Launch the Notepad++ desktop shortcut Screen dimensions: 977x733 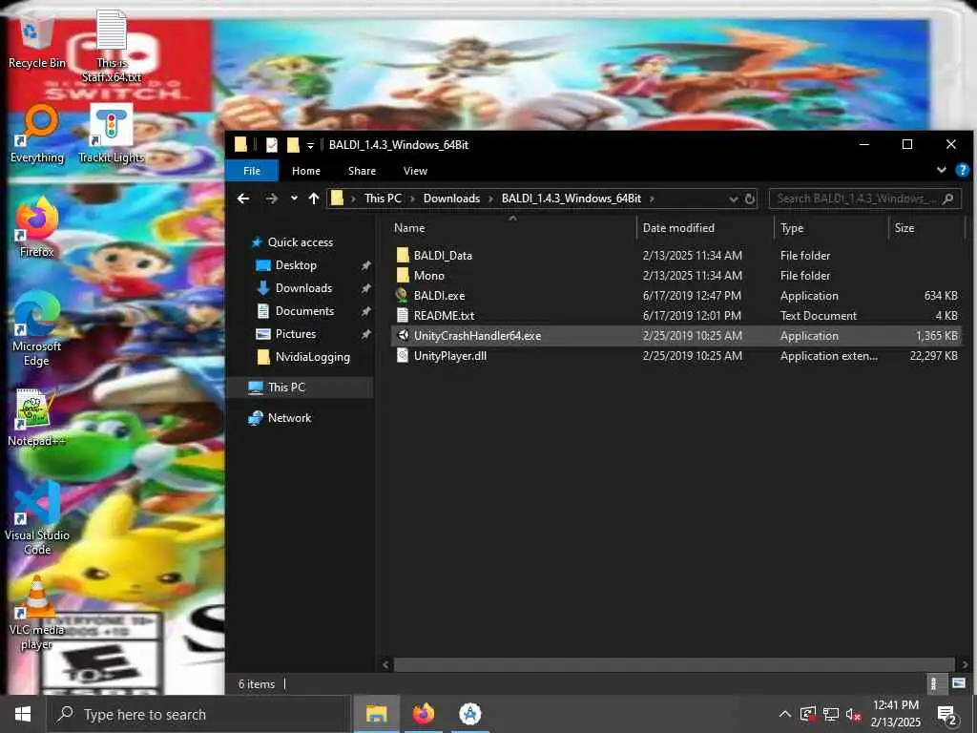(x=37, y=418)
